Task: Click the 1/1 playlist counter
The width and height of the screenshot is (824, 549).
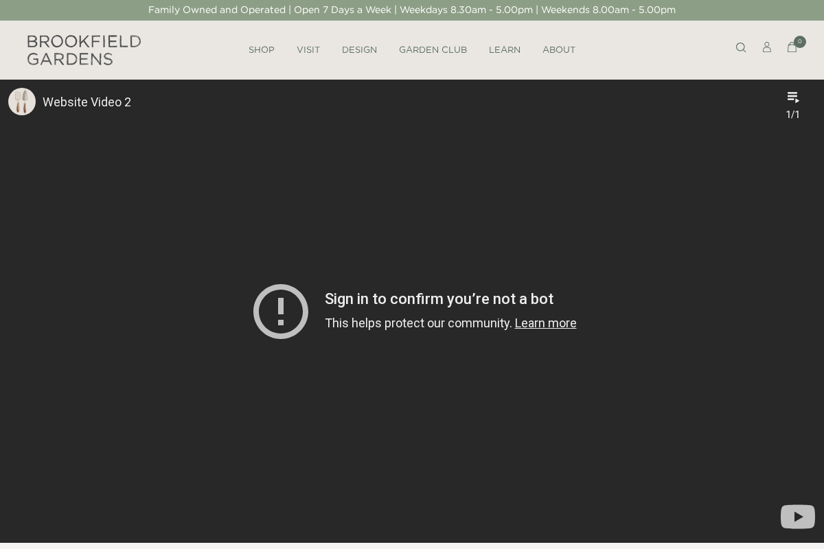Action: [792, 115]
